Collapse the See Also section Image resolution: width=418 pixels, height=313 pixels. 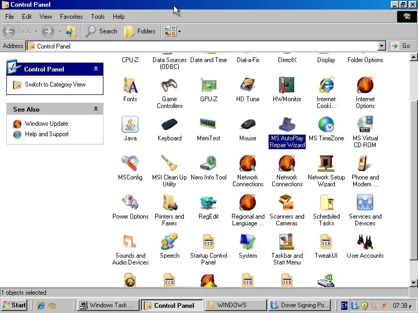click(96, 109)
